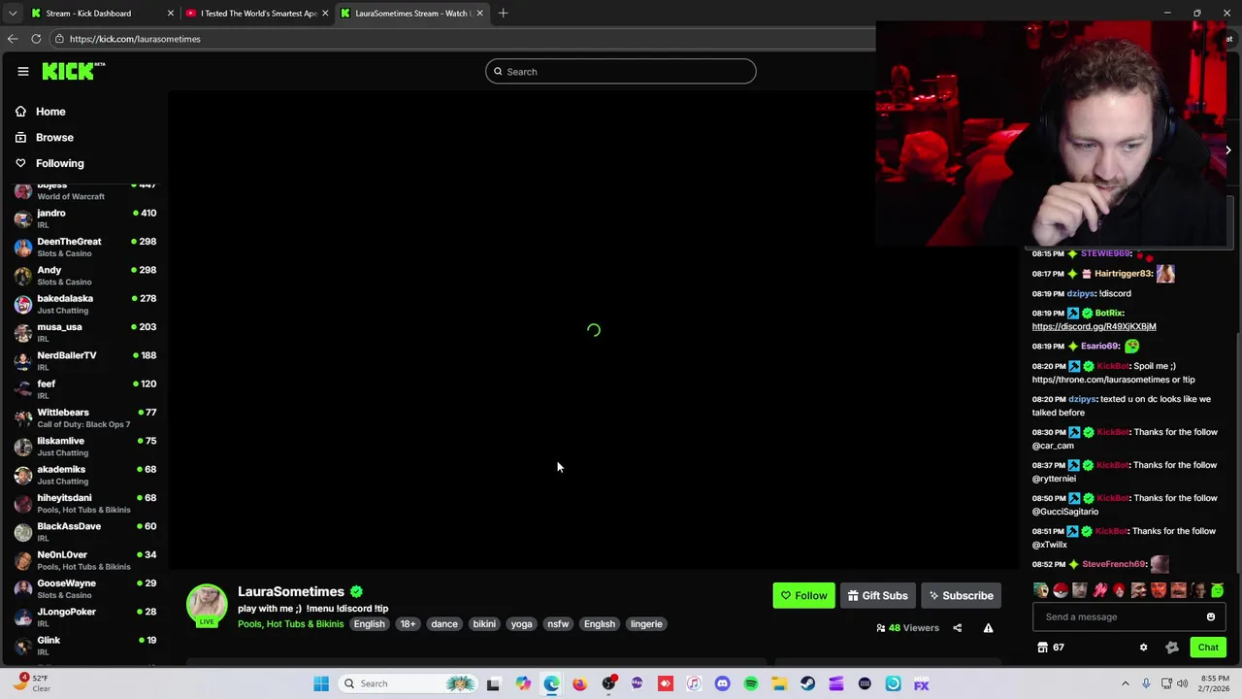The width and height of the screenshot is (1242, 699).
Task: Close the Stream - Kick Dashboard tab
Action: (x=171, y=14)
